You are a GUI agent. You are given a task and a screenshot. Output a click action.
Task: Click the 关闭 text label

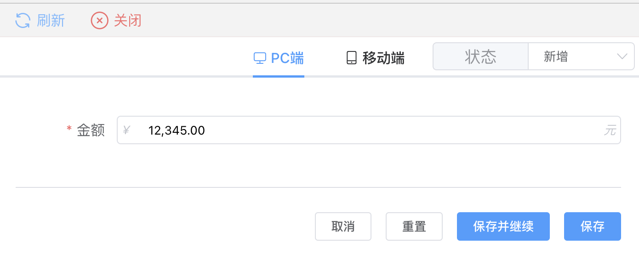pos(127,21)
